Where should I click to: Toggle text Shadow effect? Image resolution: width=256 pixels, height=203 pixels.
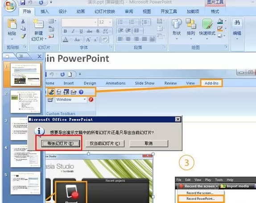click(x=98, y=31)
